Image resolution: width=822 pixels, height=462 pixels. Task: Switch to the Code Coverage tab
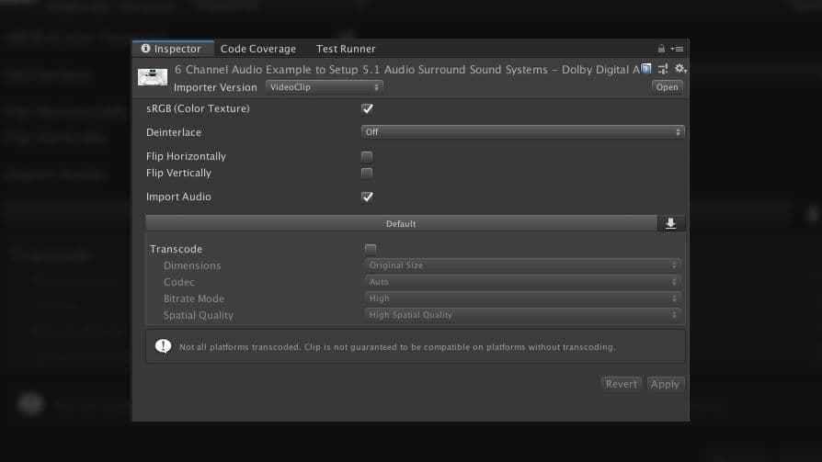point(257,49)
